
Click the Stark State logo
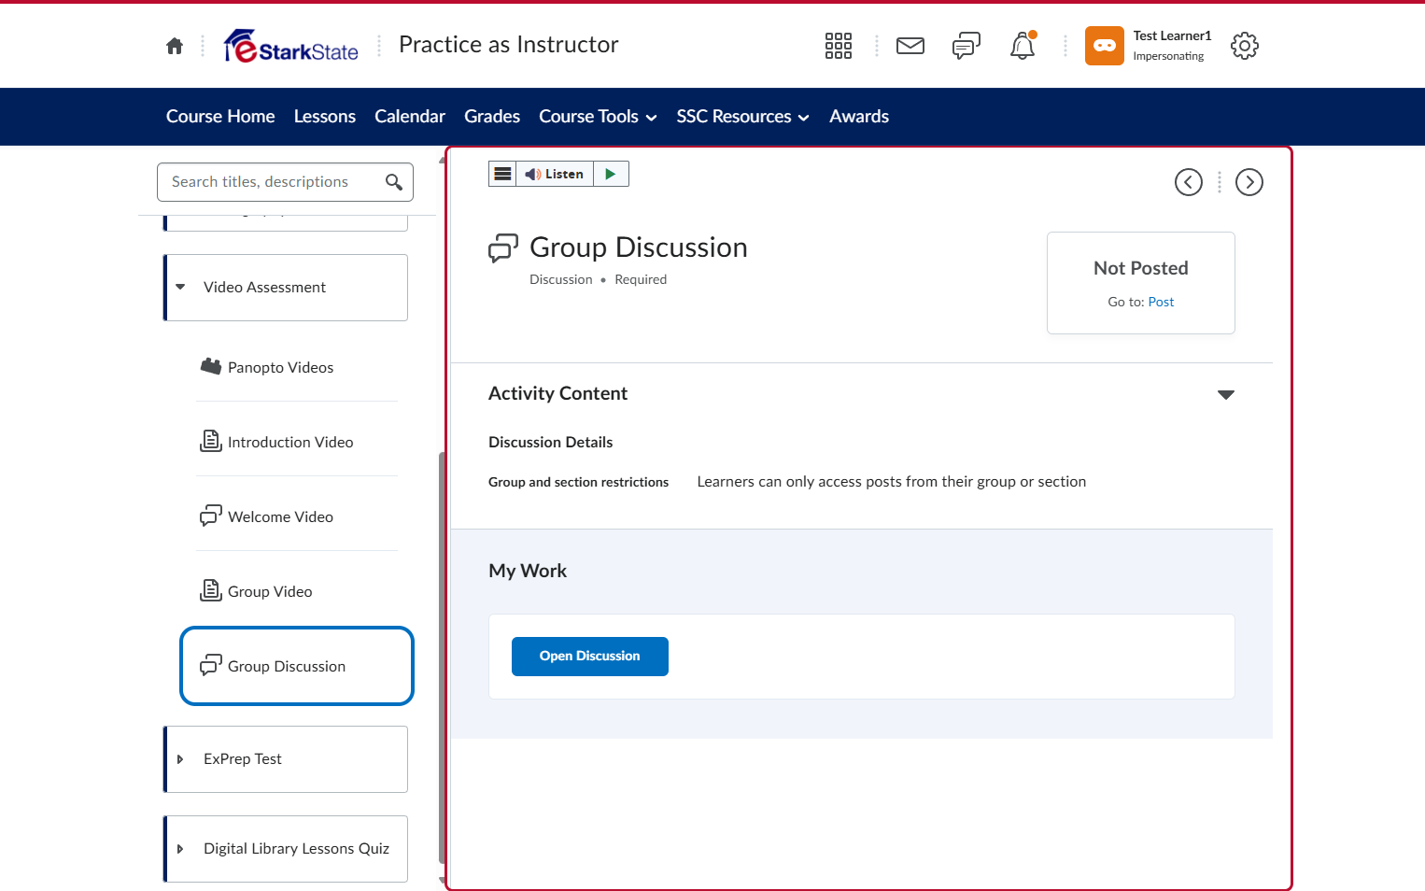(291, 46)
